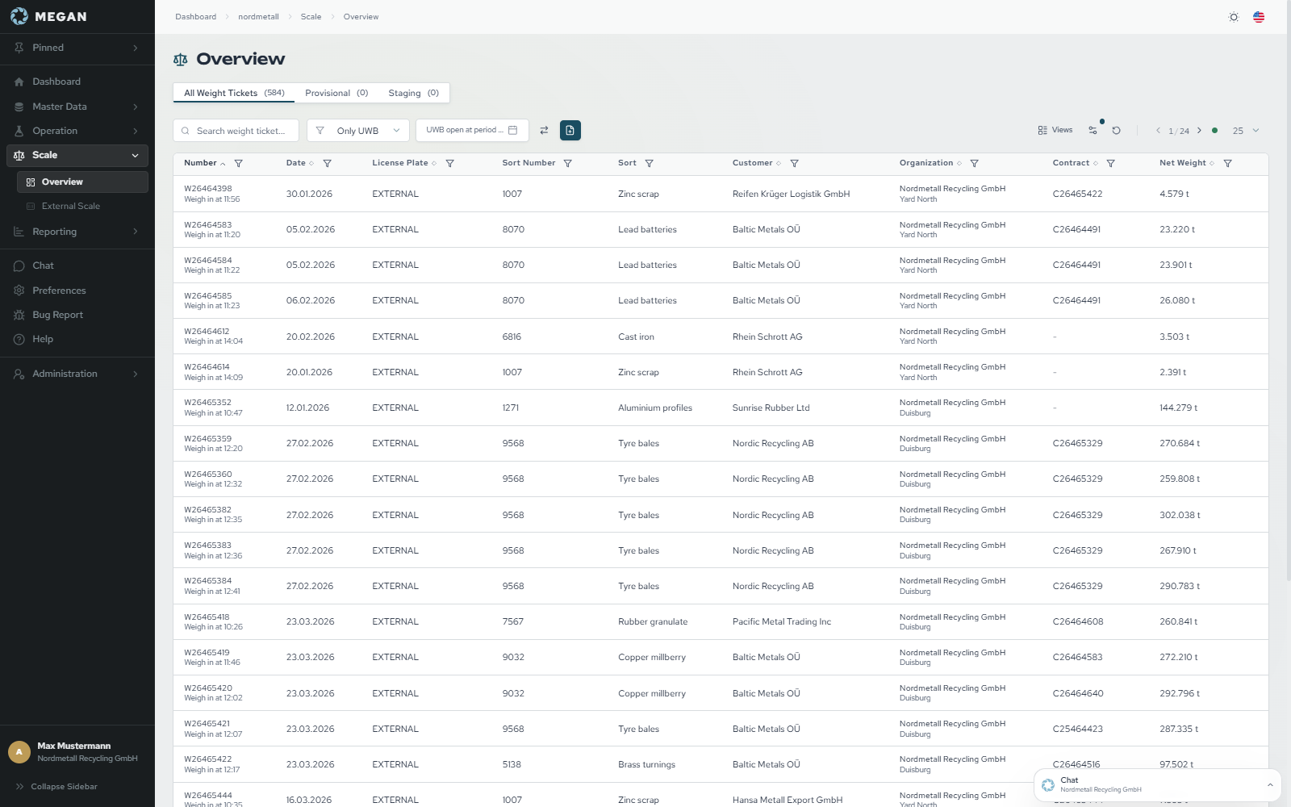
Task: Click the swap arrows icon beside period field
Action: (544, 130)
